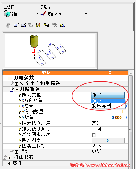The width and height of the screenshot is (136, 169).
Task: Click the 毛坯 value 更新
Action: (x=96, y=152)
